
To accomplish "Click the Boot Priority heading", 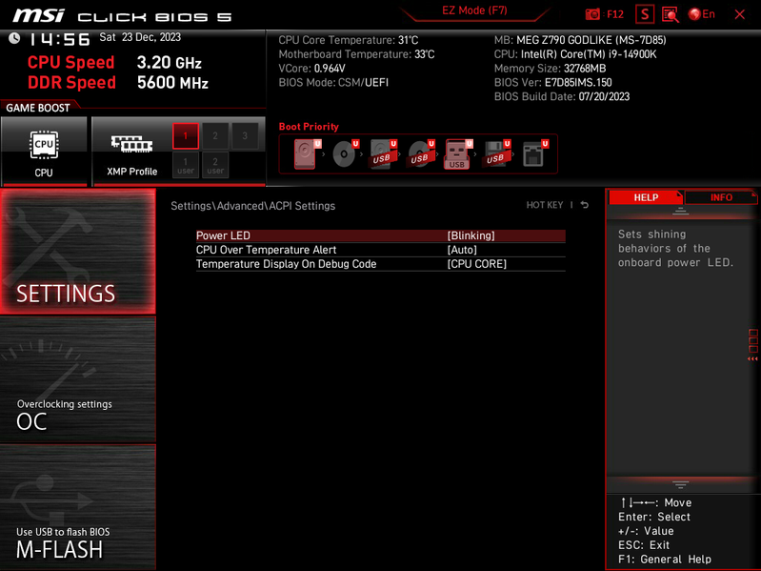I will pyautogui.click(x=309, y=127).
